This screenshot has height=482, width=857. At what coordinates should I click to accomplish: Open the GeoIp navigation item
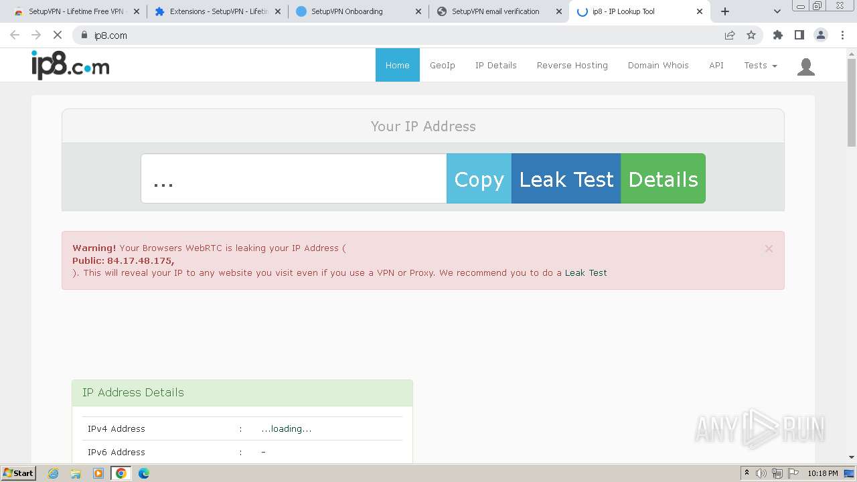pos(443,65)
